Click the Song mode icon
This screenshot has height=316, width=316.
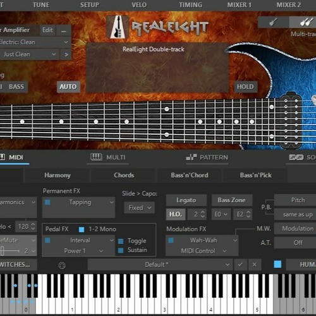296,157
